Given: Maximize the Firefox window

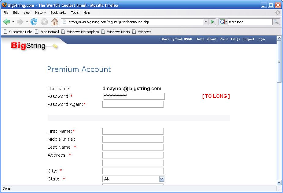Looking at the screenshot, I should point(271,5).
